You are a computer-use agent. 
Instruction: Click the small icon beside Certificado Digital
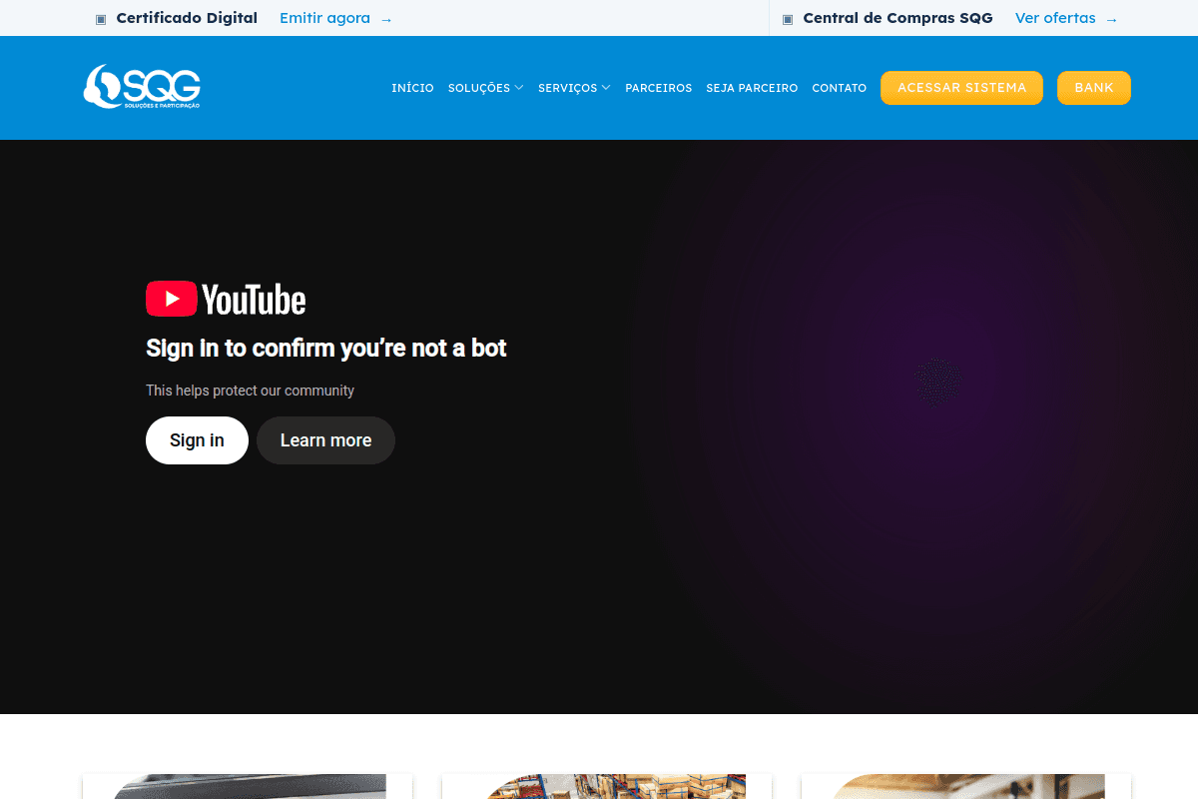[101, 19]
